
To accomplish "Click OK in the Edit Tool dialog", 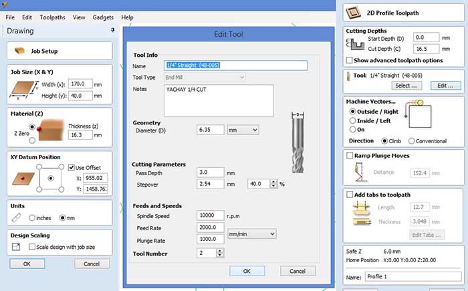I will tap(247, 271).
